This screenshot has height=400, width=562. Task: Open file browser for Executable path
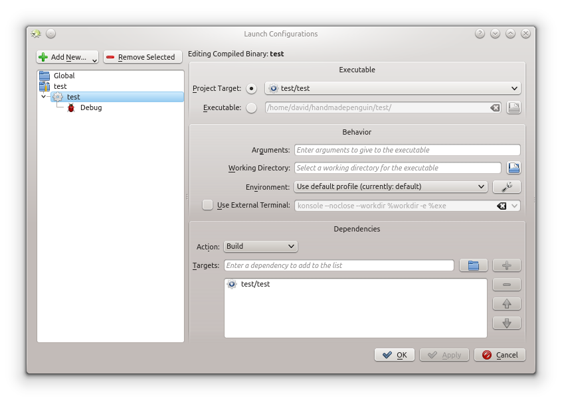(x=514, y=107)
